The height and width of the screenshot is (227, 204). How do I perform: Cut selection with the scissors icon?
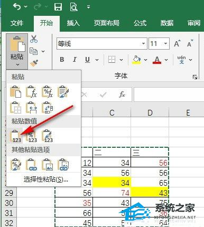click(34, 39)
